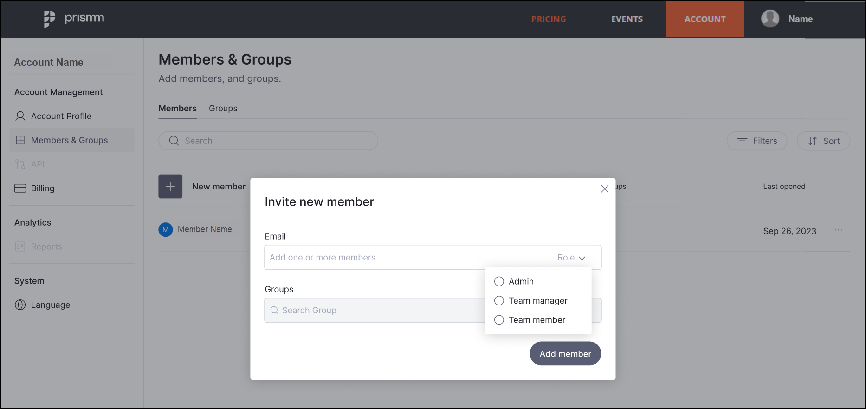Click the Prismm logo icon
The height and width of the screenshot is (409, 866).
pyautogui.click(x=50, y=19)
